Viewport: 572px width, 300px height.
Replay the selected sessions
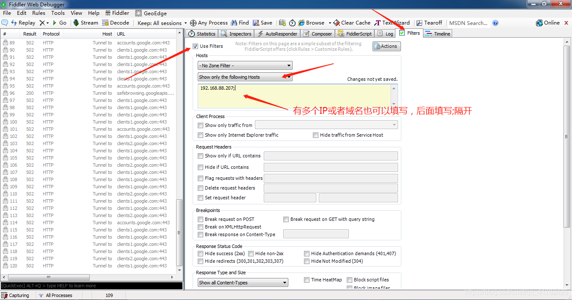point(23,23)
